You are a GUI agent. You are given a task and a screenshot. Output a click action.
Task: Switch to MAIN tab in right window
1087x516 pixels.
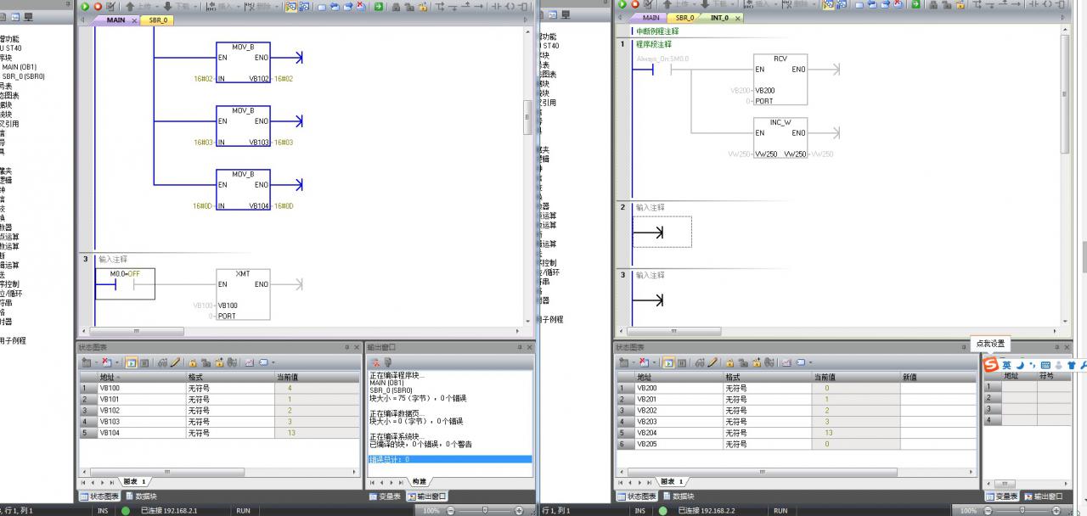coord(651,17)
